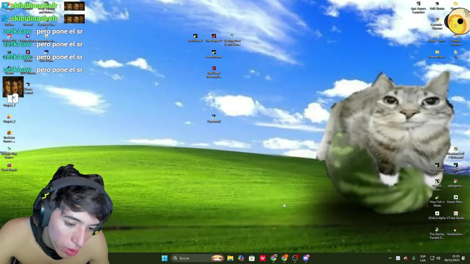Image resolution: width=470 pixels, height=264 pixels.
Task: Open File Explorer from taskbar
Action: point(230,258)
